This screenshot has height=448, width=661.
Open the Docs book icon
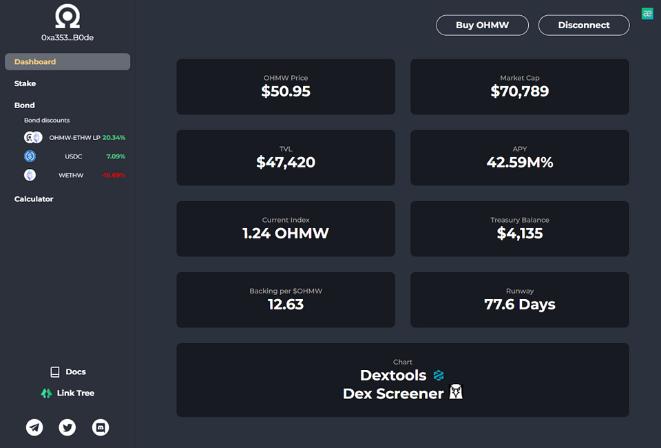click(55, 371)
